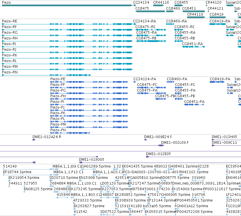This screenshot has height=216, width=241.
Task: Click the Piezo-RH transcript label
Action: point(10,38)
